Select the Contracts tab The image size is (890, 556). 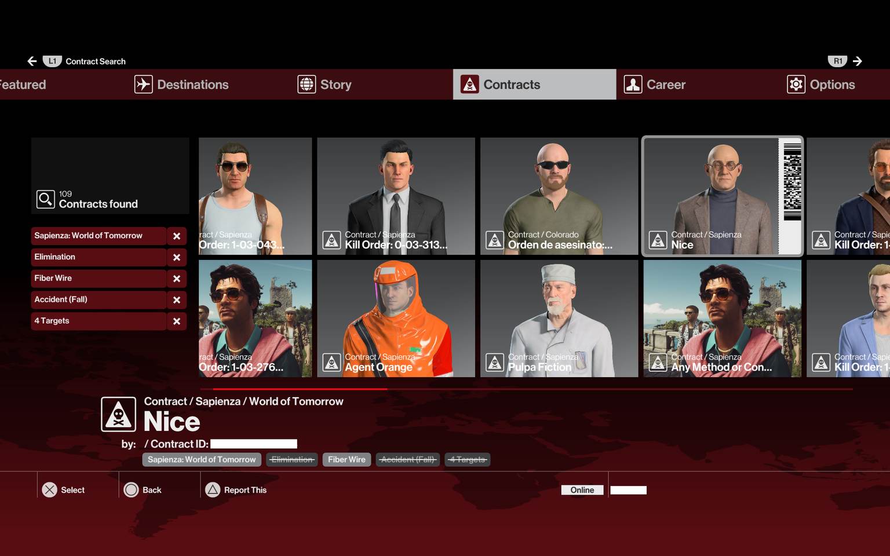point(534,85)
